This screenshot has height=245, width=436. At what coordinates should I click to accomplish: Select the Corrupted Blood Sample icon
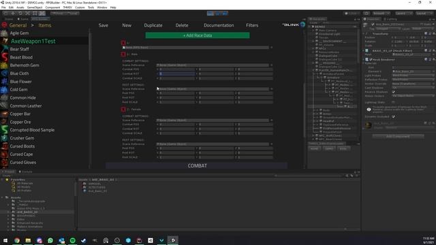click(x=4, y=130)
